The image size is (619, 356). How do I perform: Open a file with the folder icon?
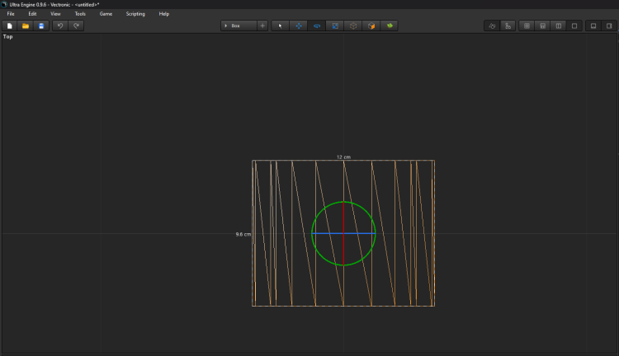[x=26, y=26]
